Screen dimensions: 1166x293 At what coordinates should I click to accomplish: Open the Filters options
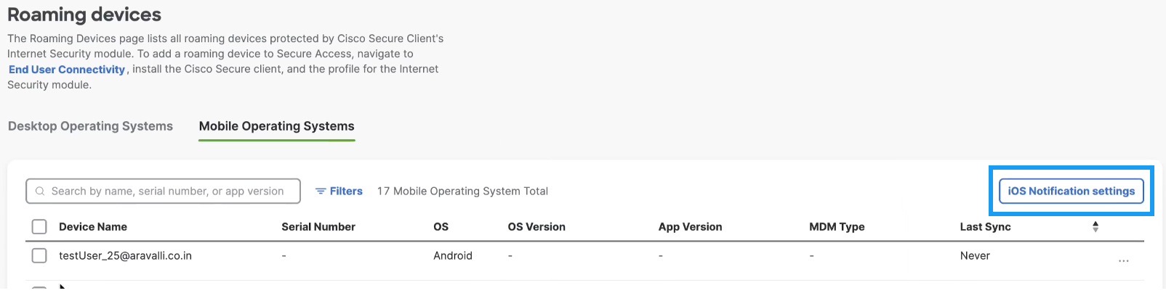[x=339, y=191]
